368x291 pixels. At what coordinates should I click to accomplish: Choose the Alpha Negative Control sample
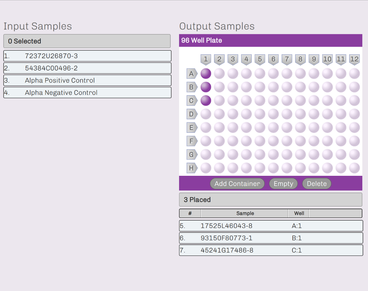coord(87,93)
